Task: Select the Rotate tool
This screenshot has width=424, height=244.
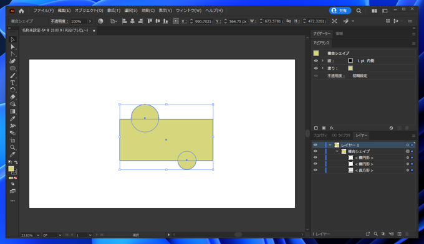Action: point(12,90)
